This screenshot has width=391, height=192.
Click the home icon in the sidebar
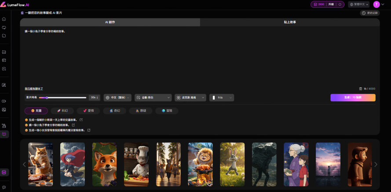pos(4,19)
